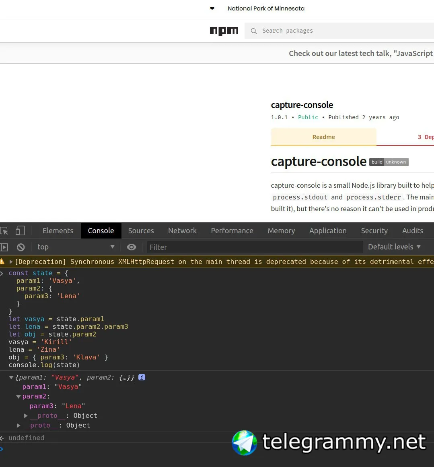Open the Default levels dropdown

[394, 247]
